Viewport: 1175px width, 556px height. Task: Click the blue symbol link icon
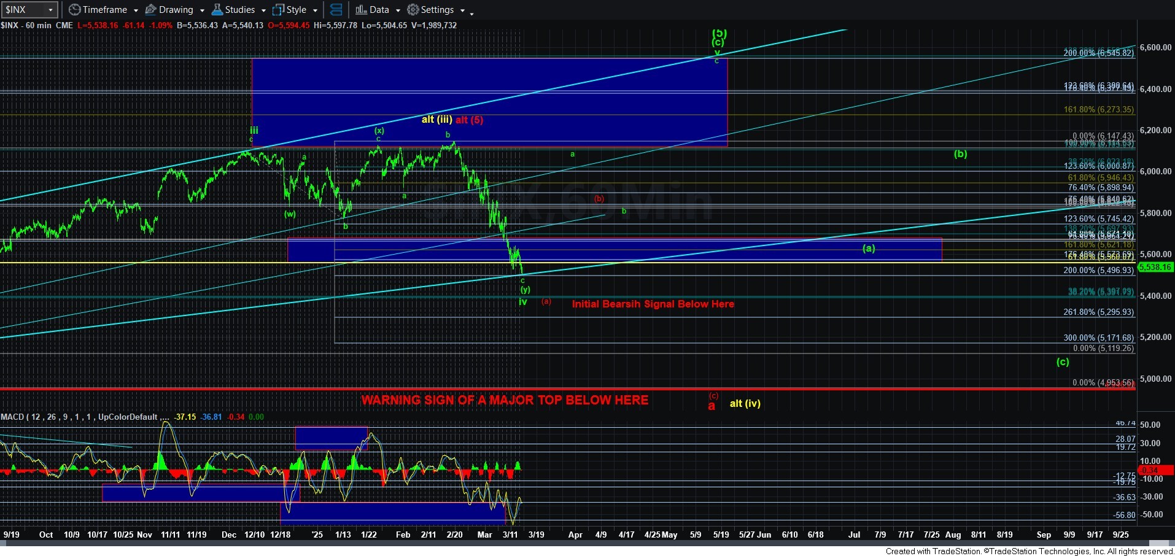pyautogui.click(x=336, y=10)
